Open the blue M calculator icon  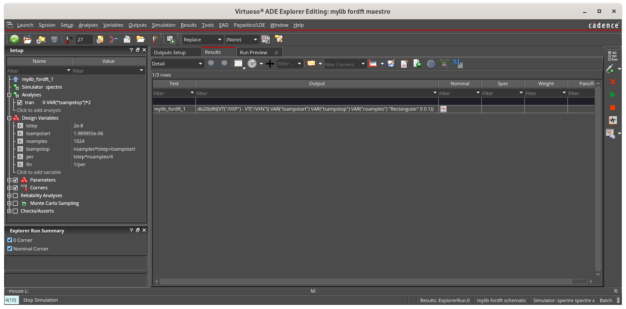(457, 64)
